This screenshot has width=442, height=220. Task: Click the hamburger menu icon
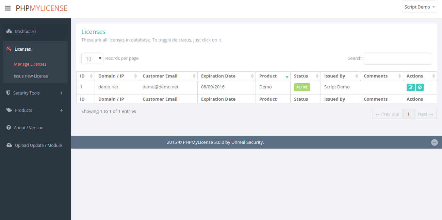tap(7, 8)
